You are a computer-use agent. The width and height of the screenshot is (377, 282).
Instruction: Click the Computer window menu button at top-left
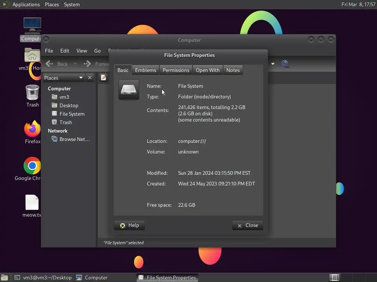[x=46, y=39]
